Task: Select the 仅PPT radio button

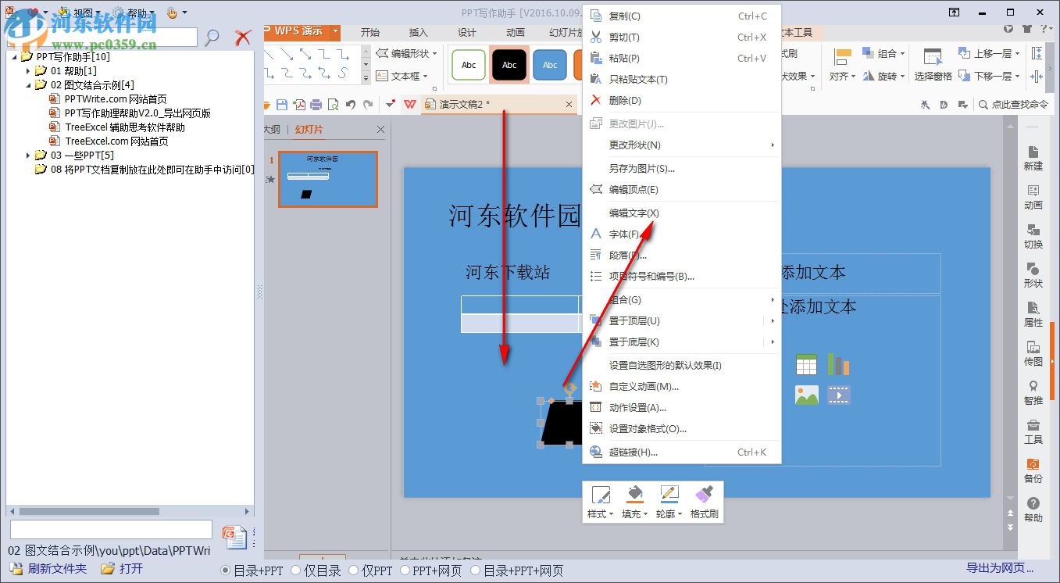Action: tap(353, 570)
